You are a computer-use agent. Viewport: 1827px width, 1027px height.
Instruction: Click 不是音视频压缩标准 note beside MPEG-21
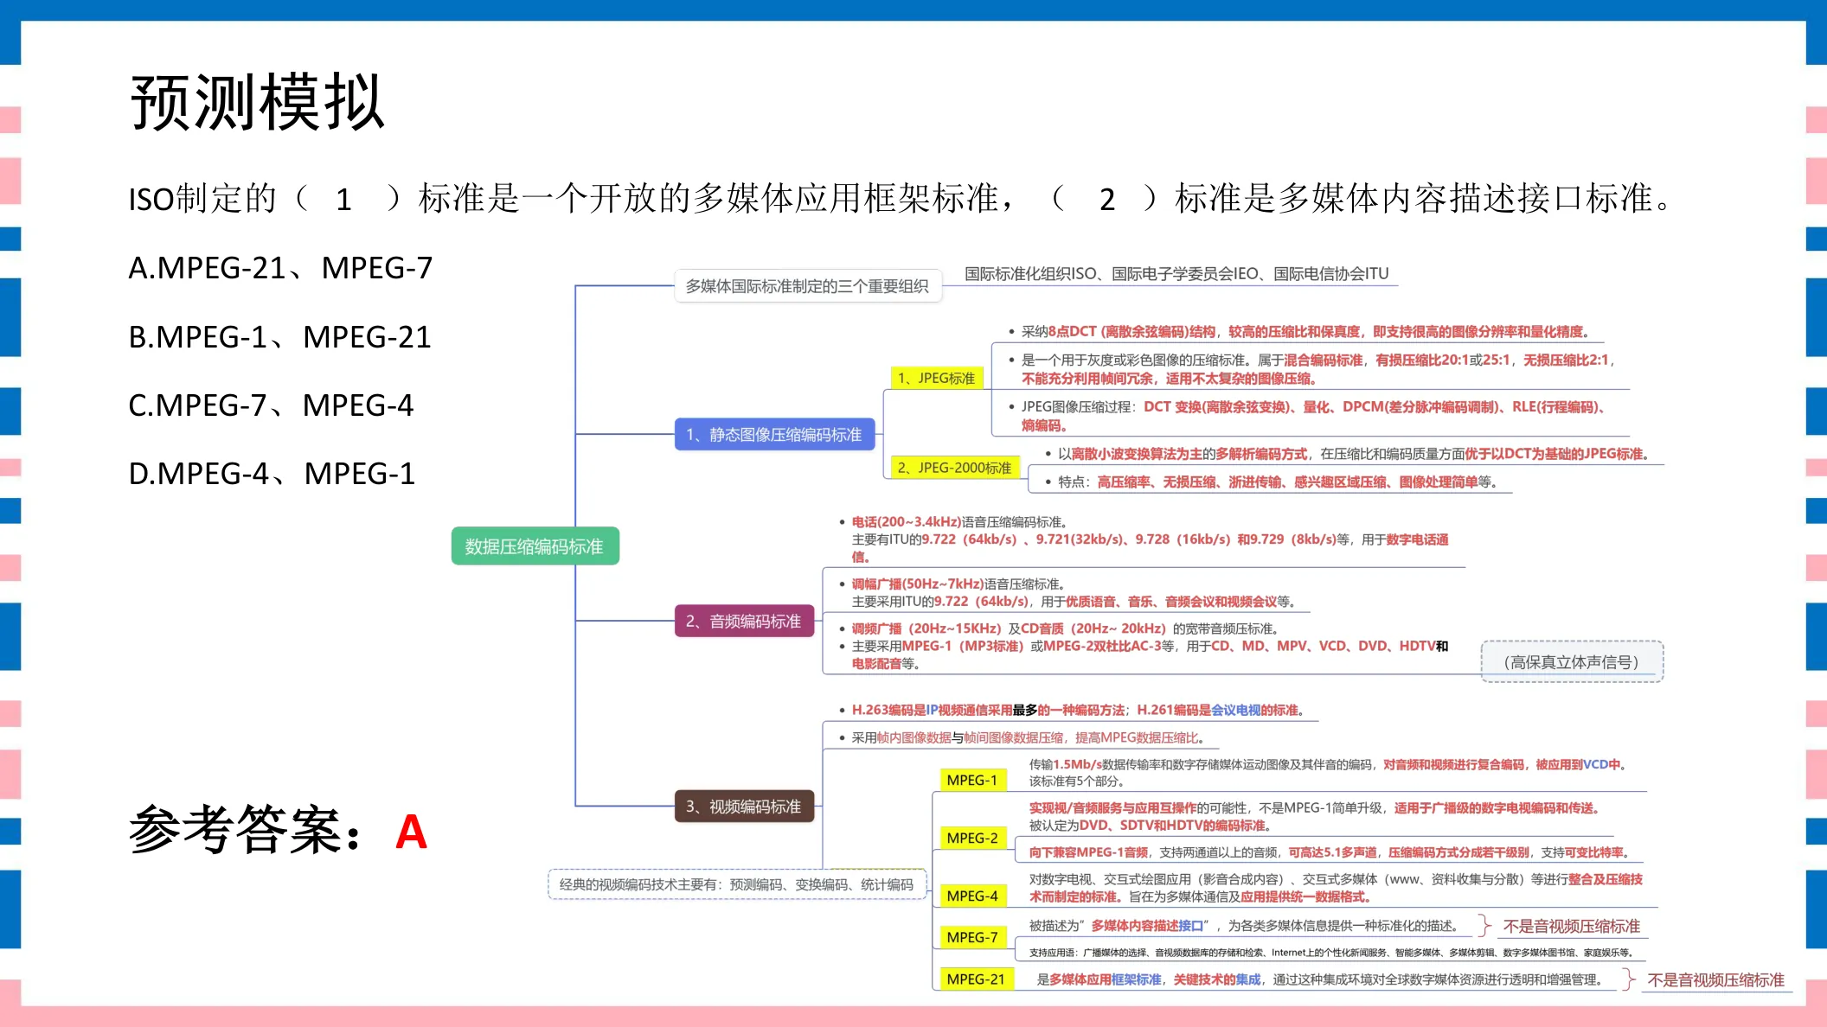click(1716, 979)
